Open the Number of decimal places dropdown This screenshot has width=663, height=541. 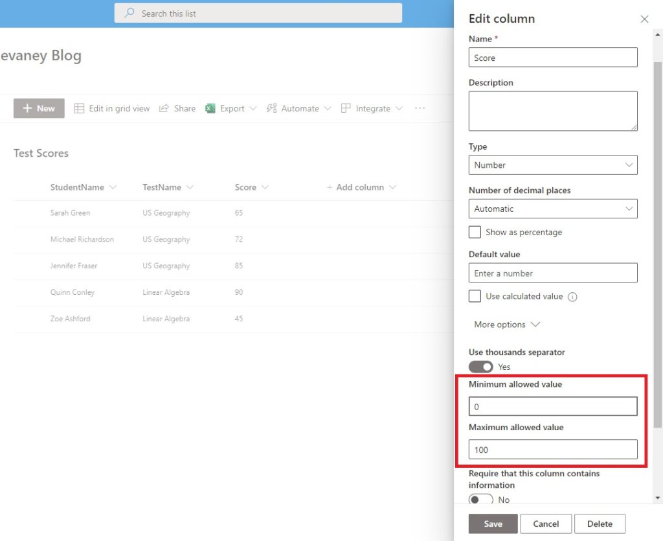click(552, 209)
